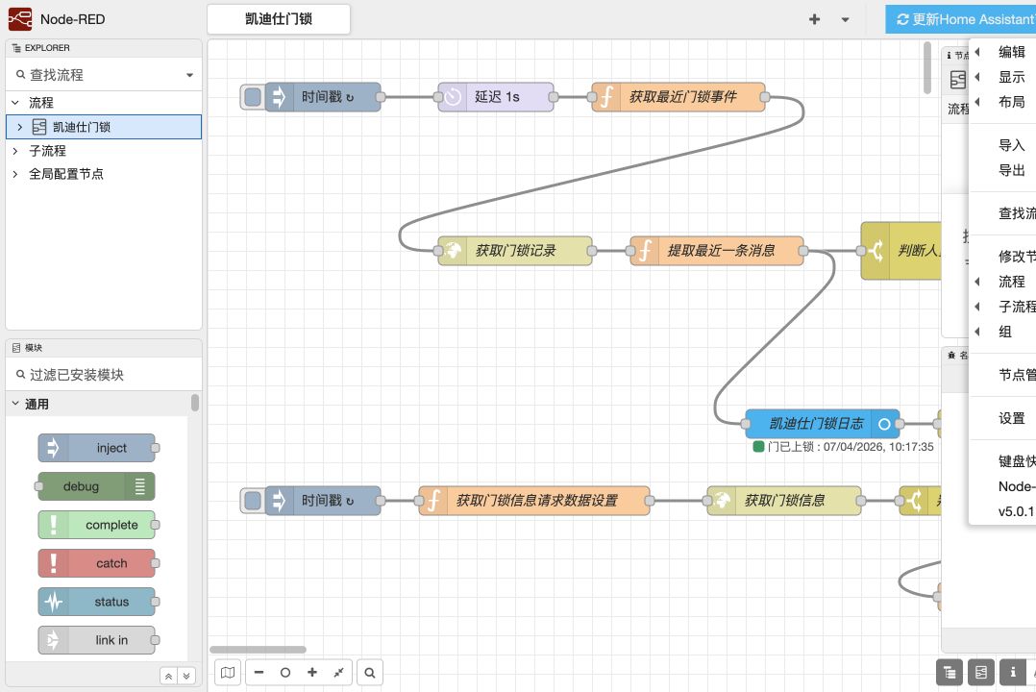Zoom out the workspace
The image size is (1036, 692).
[259, 673]
